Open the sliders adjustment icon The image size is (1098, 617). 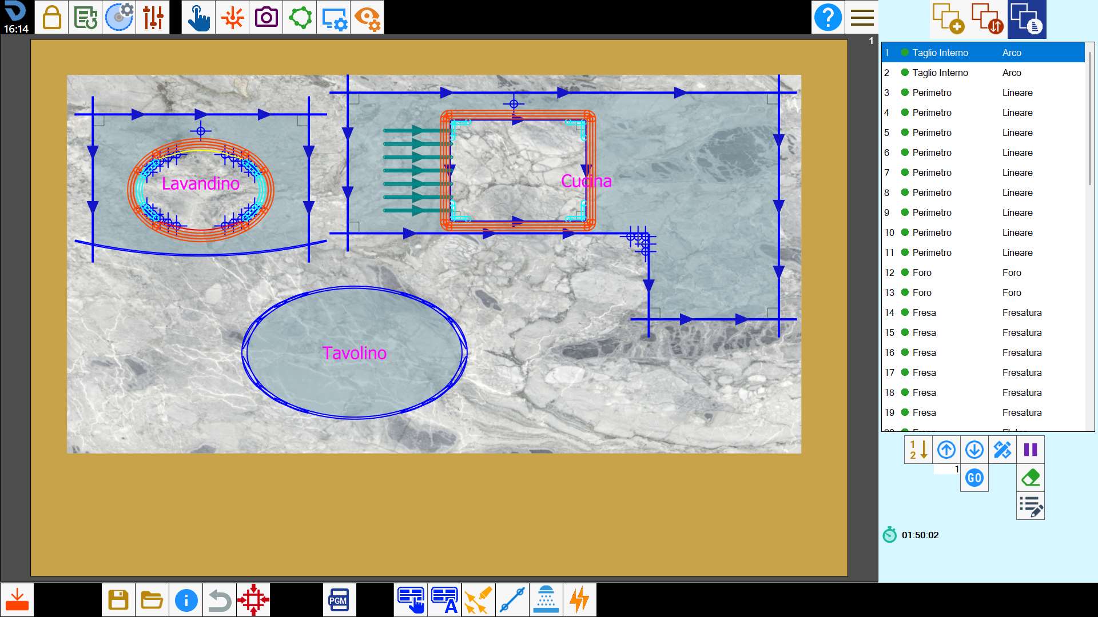point(153,17)
